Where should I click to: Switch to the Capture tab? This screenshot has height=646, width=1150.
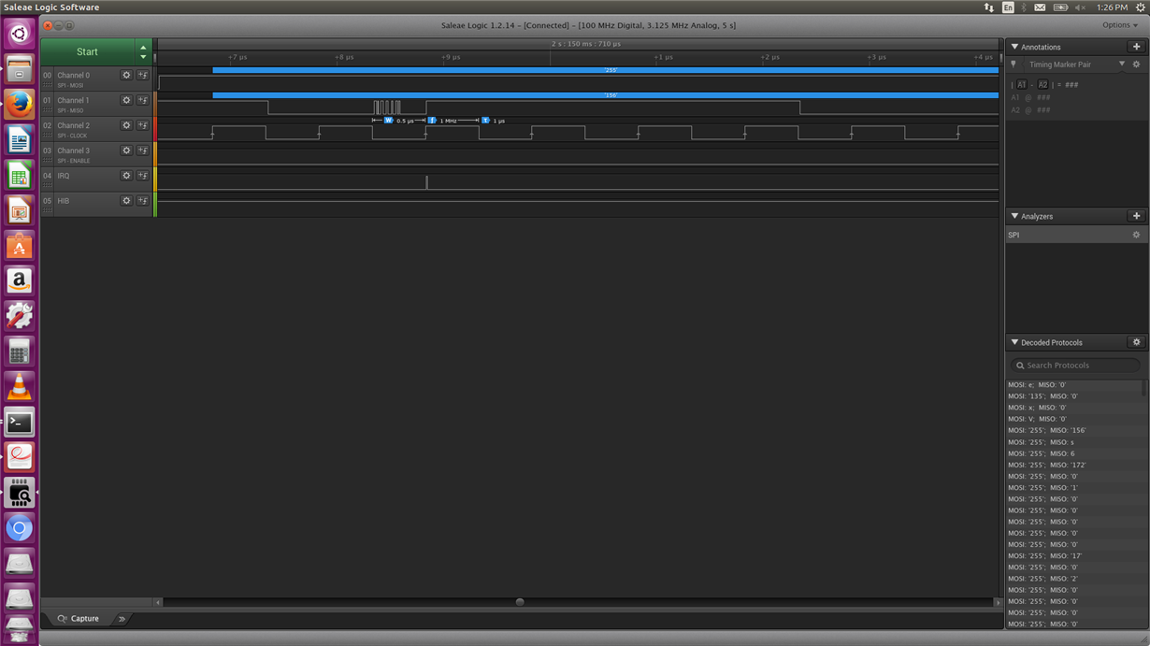click(78, 619)
